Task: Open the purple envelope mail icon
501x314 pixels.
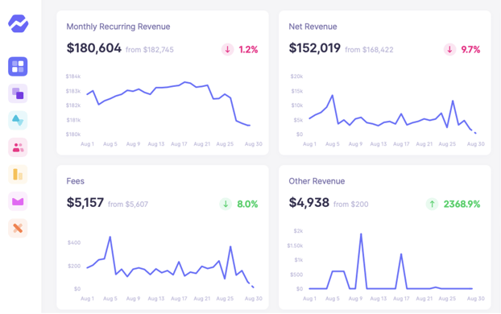Action: (18, 201)
